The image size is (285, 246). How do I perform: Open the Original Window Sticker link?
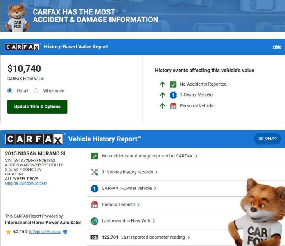26,183
